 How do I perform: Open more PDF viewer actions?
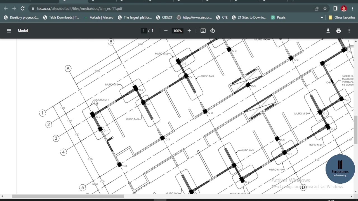pyautogui.click(x=349, y=31)
